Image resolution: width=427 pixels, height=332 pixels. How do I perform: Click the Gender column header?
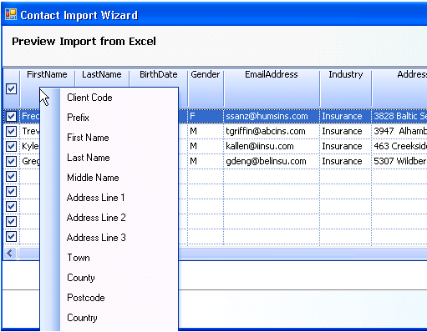(x=206, y=88)
